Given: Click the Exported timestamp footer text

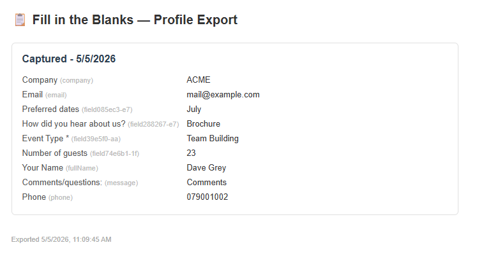Looking at the screenshot, I should (x=61, y=239).
